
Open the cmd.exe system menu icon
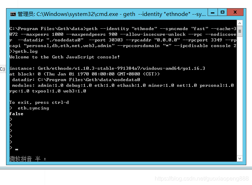tap(13, 14)
